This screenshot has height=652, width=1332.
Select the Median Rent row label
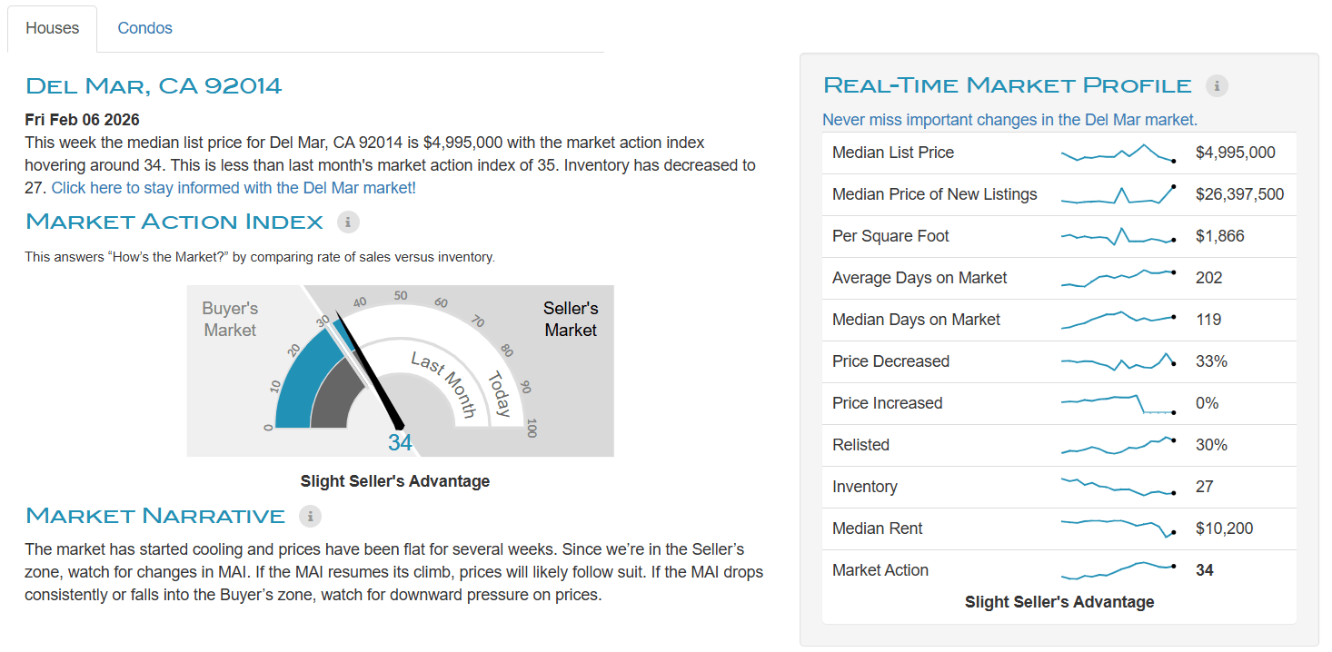pyautogui.click(x=877, y=529)
